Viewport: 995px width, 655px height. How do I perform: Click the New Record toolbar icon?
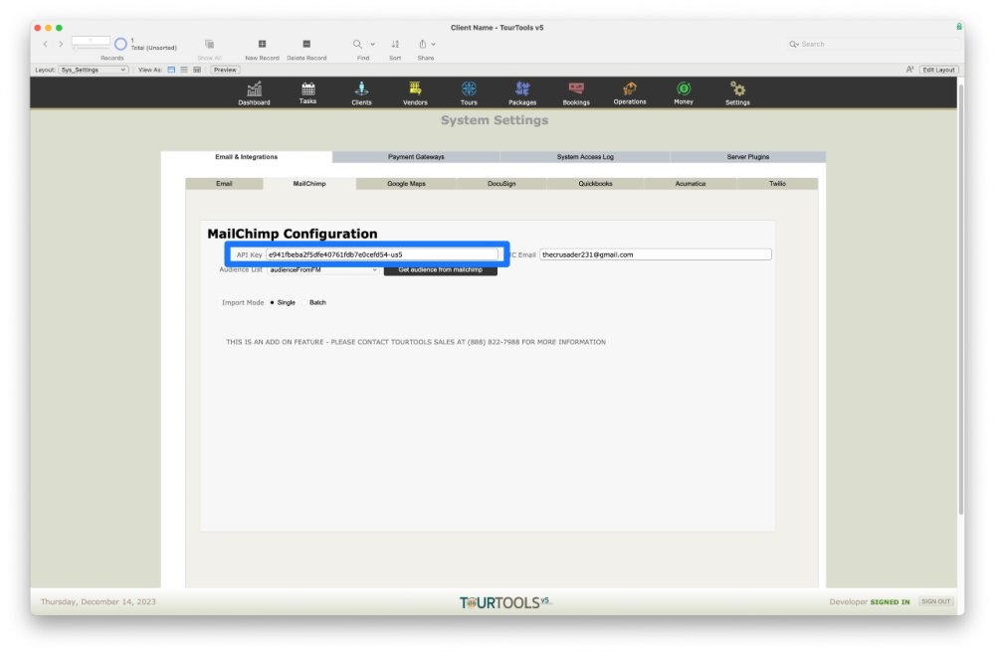(262, 44)
